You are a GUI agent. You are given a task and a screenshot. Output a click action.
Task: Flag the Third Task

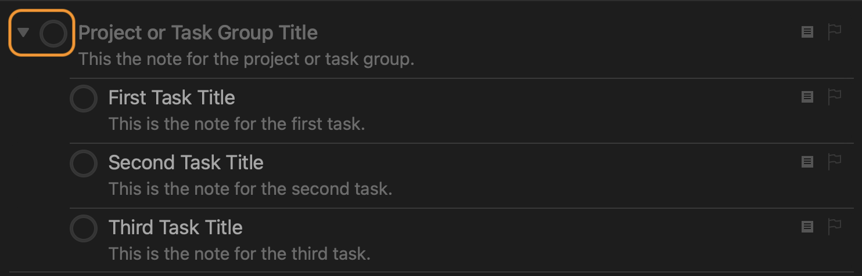[x=834, y=227]
